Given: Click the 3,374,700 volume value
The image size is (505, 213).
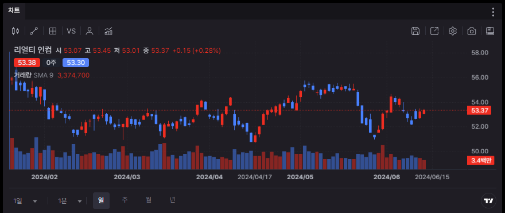Looking at the screenshot, I should (x=73, y=75).
